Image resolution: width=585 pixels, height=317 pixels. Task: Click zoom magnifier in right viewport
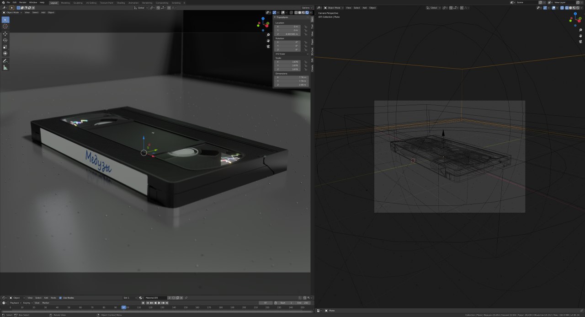point(580,30)
